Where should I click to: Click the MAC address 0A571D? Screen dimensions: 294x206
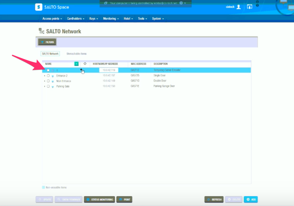tap(135, 81)
